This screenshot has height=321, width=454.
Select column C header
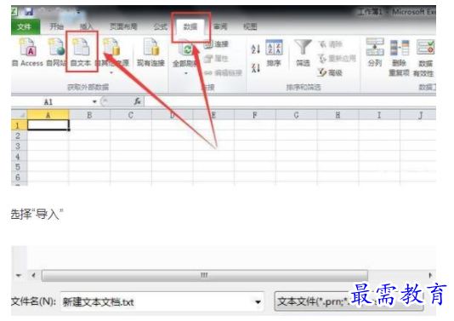[x=131, y=115]
